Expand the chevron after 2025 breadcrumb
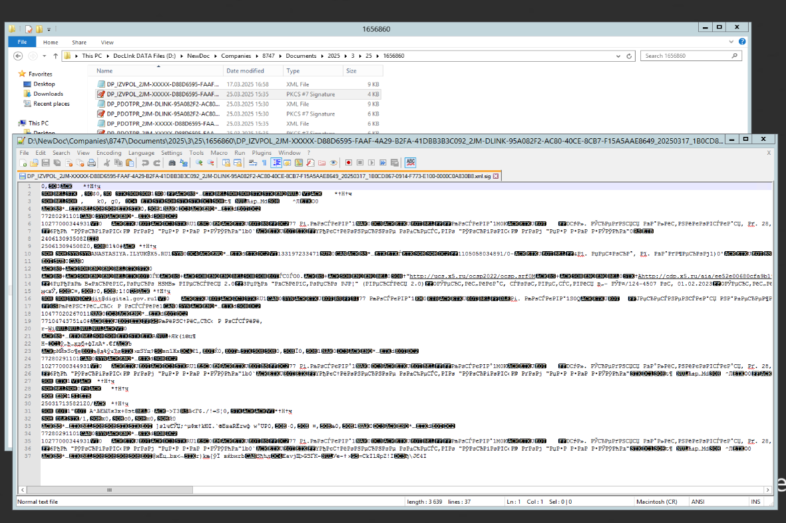This screenshot has height=523, width=786. coord(345,56)
